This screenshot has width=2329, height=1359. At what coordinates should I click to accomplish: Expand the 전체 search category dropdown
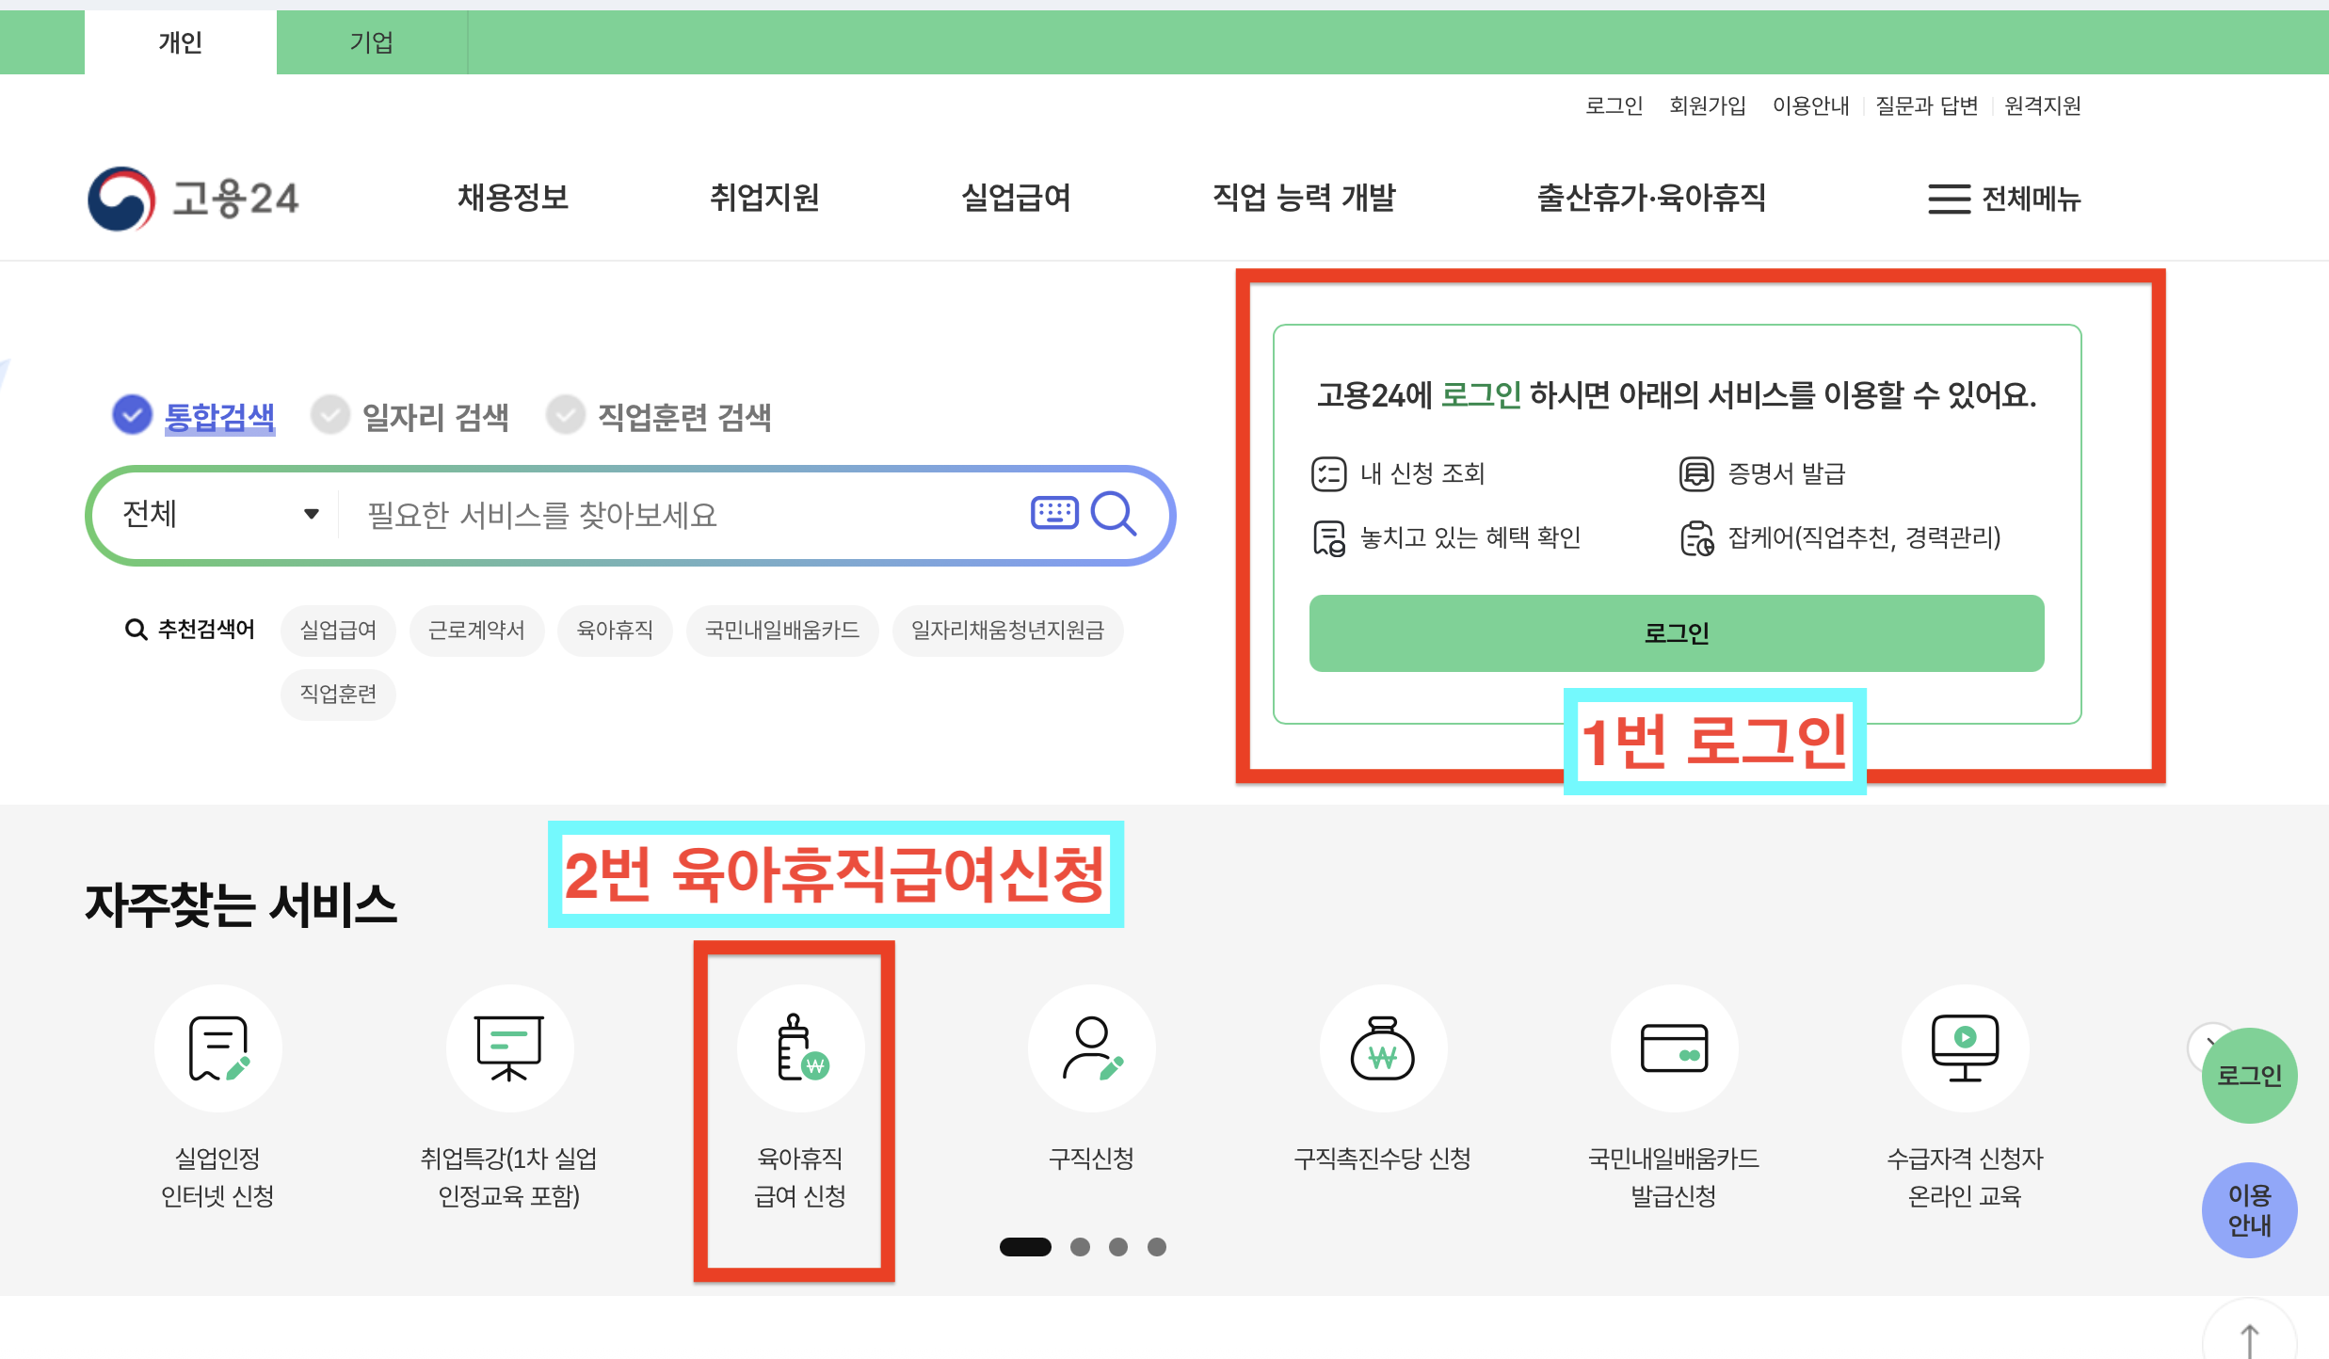pos(221,514)
